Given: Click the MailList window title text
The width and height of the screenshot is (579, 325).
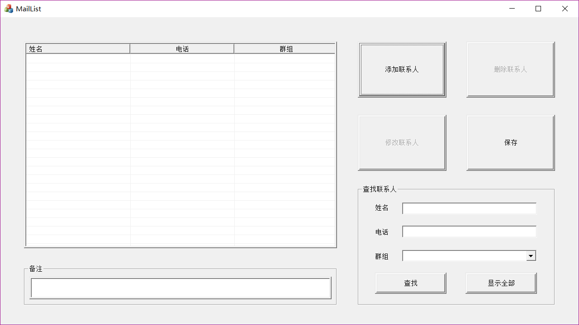Looking at the screenshot, I should [x=28, y=9].
